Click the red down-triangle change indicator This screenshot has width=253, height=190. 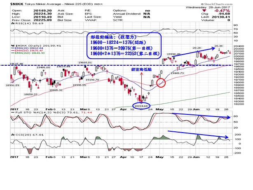point(204,10)
